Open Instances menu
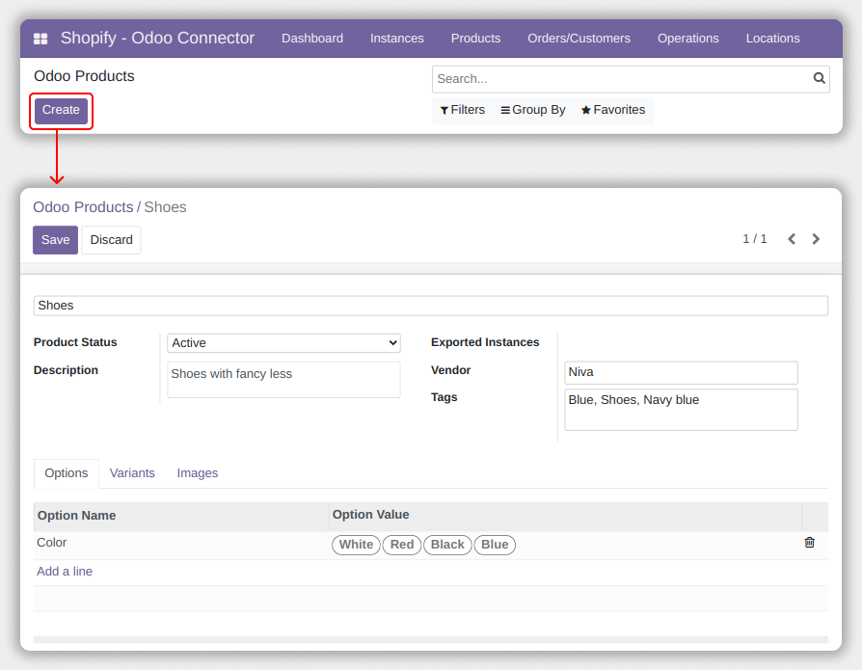Viewport: 862px width, 670px height. point(397,39)
